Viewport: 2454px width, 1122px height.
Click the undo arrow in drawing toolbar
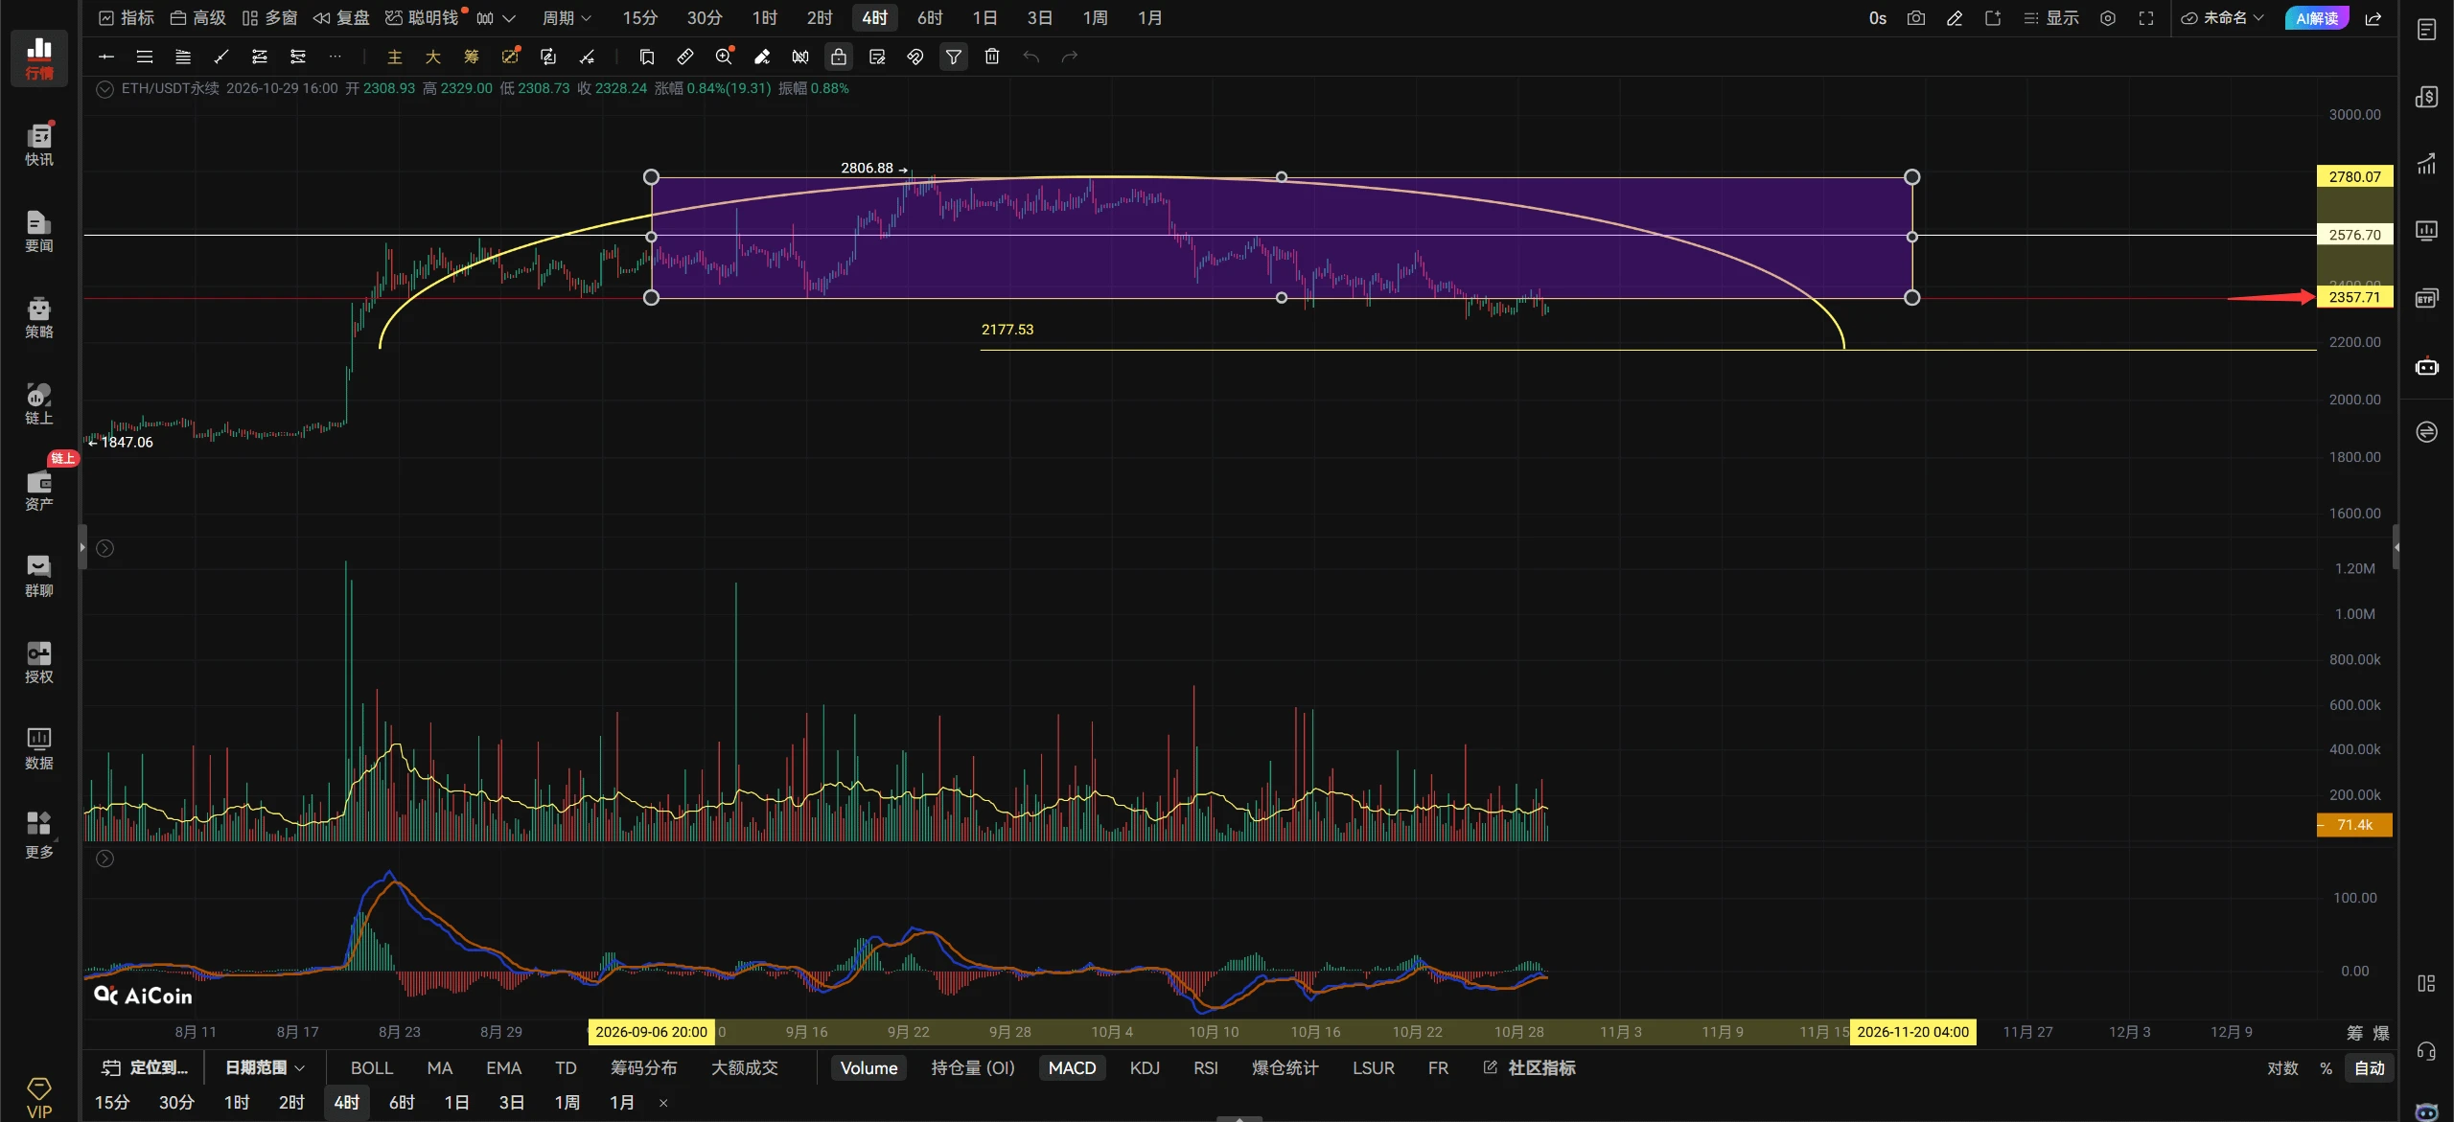point(1030,57)
